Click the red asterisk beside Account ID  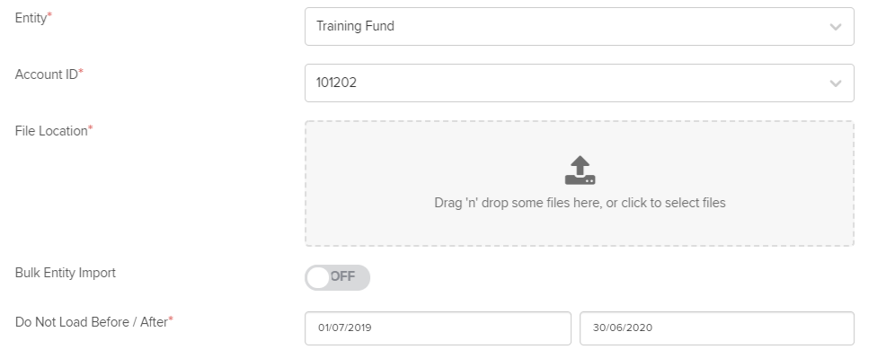(x=81, y=72)
